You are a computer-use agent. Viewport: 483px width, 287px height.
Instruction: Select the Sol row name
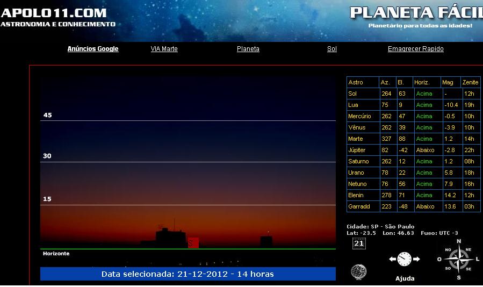coord(352,94)
